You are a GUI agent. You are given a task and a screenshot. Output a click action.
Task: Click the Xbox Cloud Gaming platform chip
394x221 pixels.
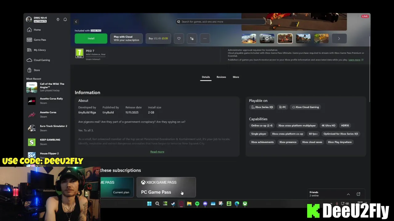tap(305, 107)
